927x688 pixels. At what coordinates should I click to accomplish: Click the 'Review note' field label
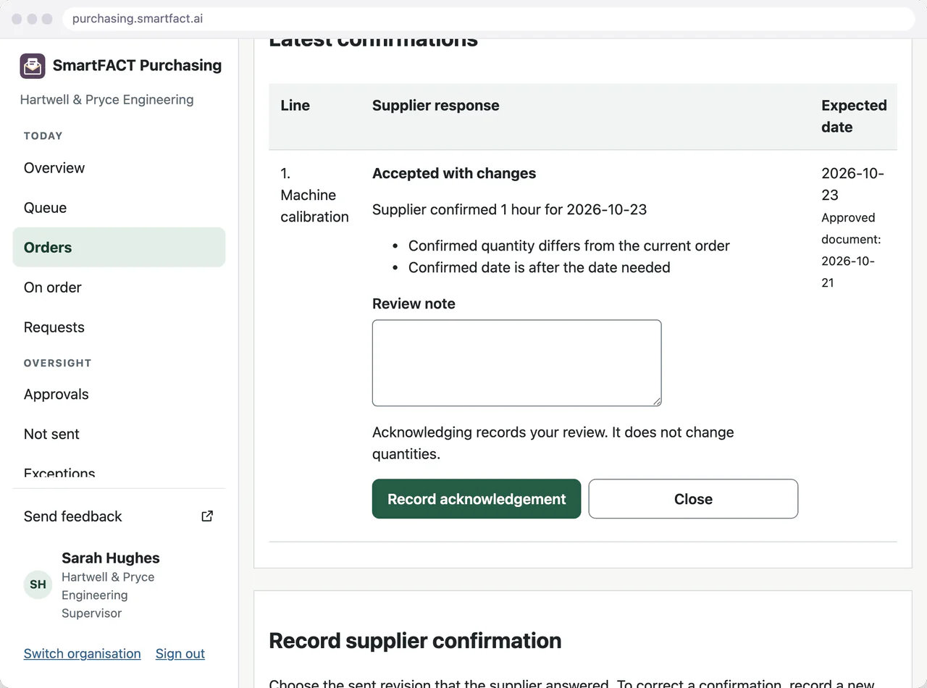tap(414, 304)
